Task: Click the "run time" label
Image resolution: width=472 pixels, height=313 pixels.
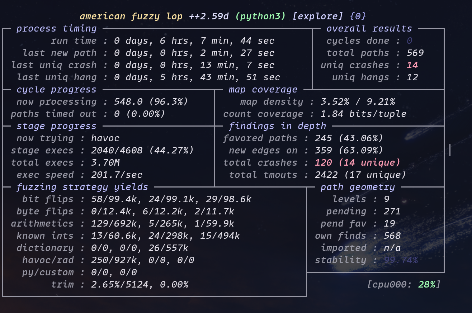Action: point(74,41)
